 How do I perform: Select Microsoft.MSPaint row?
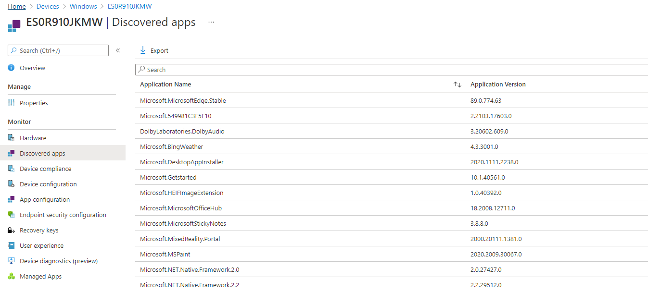392,255
